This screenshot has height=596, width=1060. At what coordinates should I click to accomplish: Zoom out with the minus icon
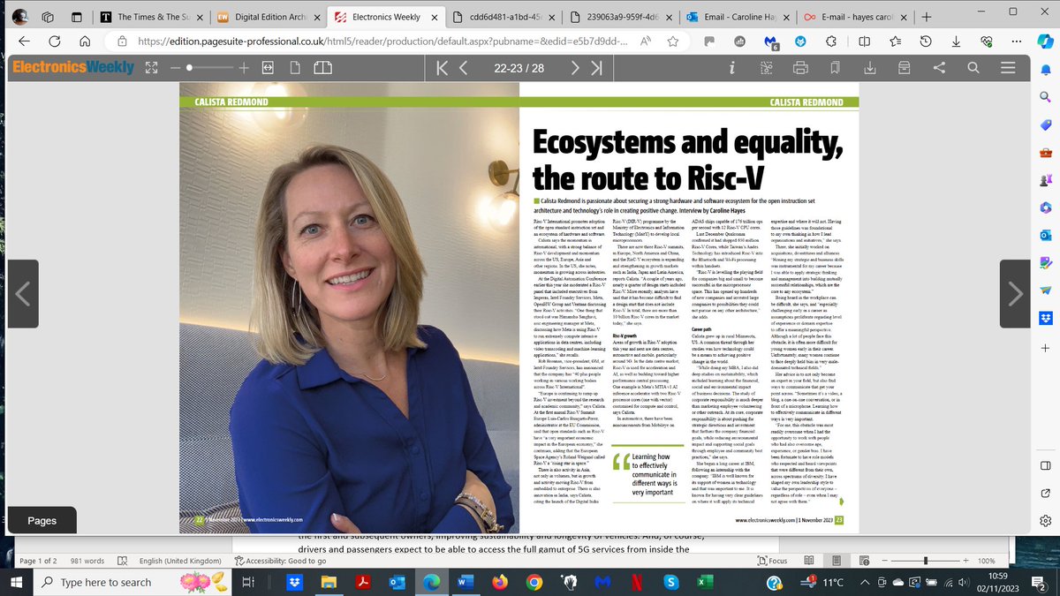point(175,68)
